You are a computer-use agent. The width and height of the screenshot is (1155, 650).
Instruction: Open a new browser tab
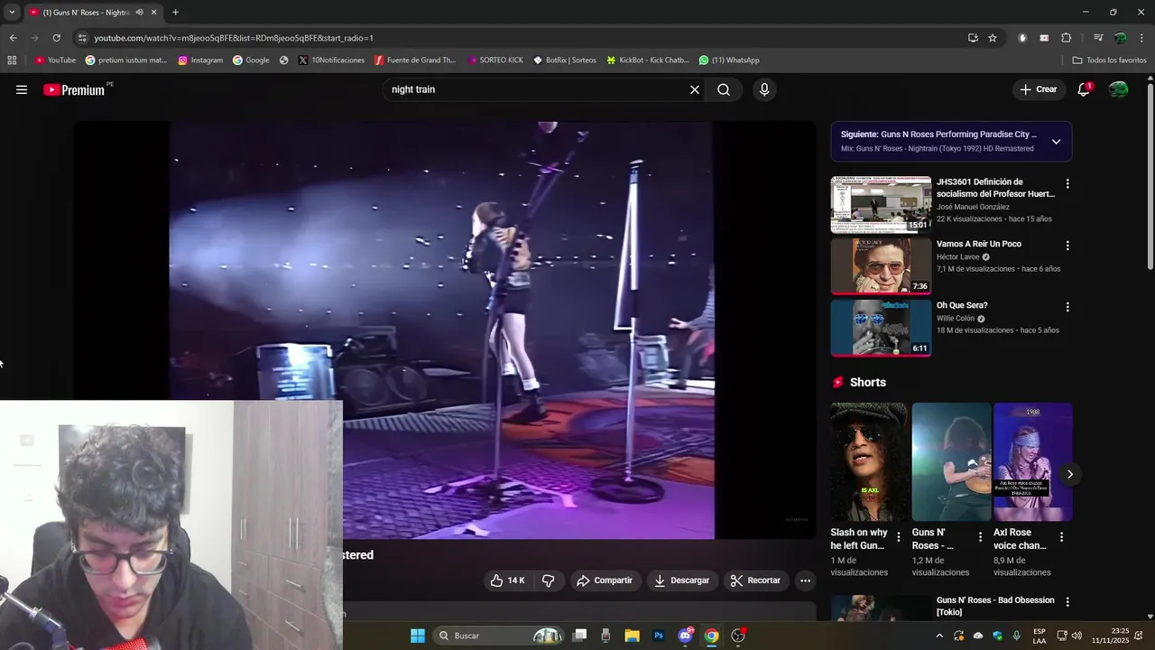(x=175, y=13)
